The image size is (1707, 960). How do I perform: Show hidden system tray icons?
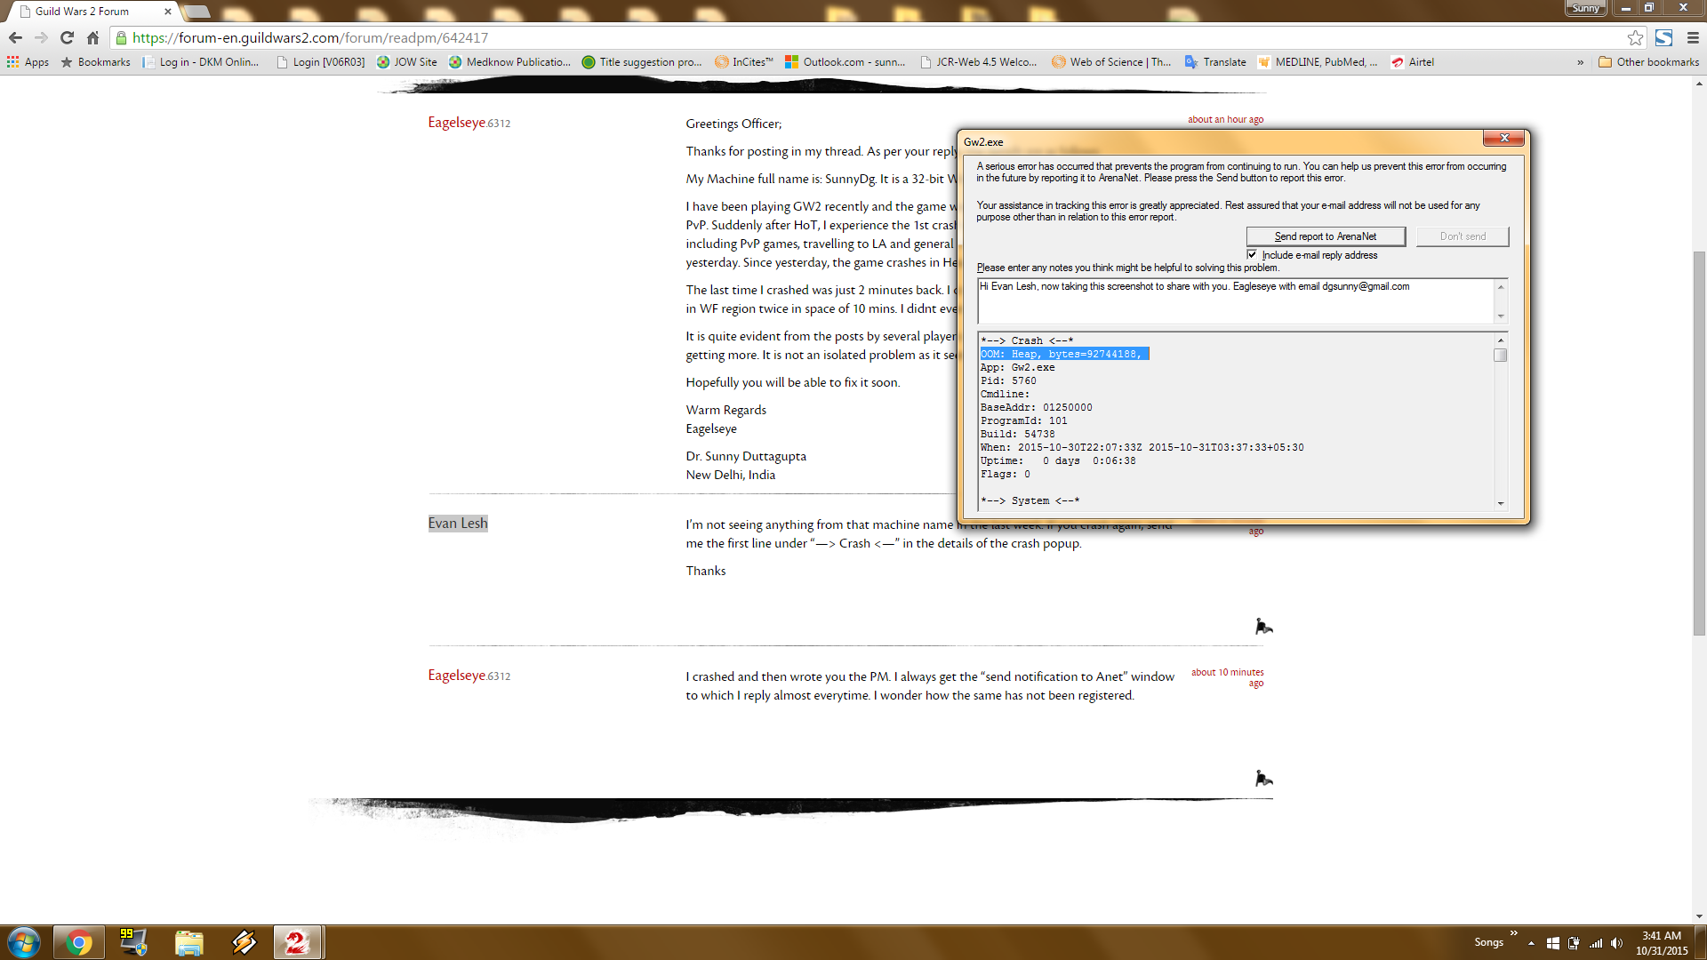1531,942
